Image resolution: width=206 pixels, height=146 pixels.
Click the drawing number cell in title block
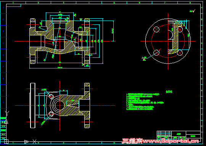(193, 136)
